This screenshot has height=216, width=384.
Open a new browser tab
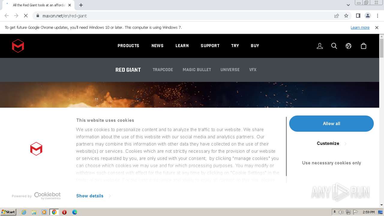click(x=81, y=5)
